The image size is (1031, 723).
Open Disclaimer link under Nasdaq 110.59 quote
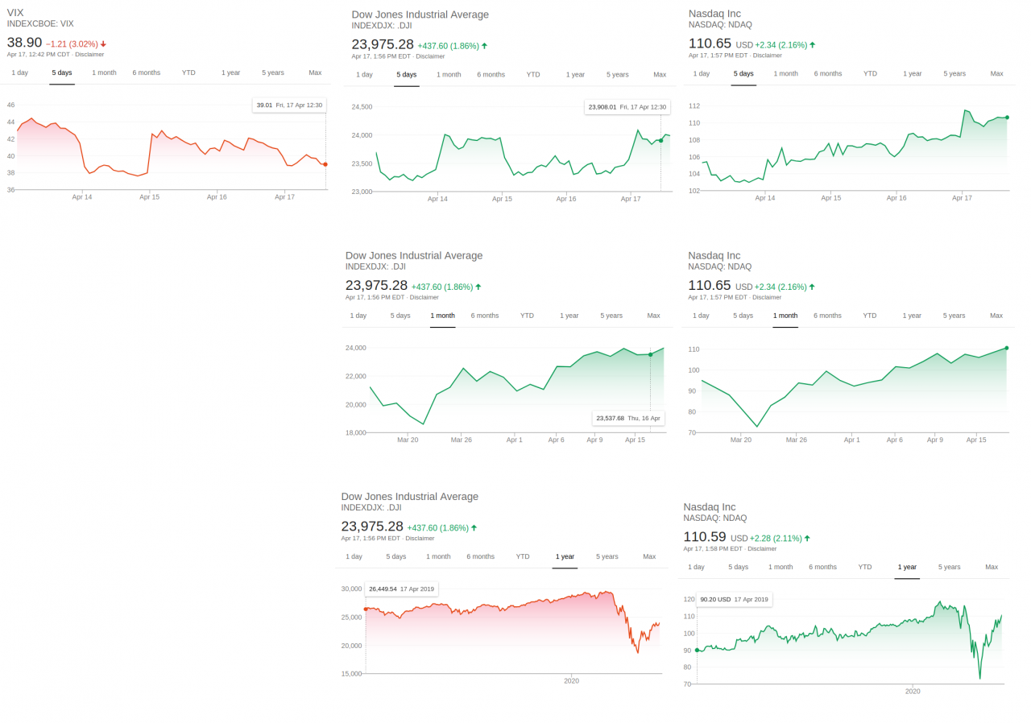pos(762,549)
